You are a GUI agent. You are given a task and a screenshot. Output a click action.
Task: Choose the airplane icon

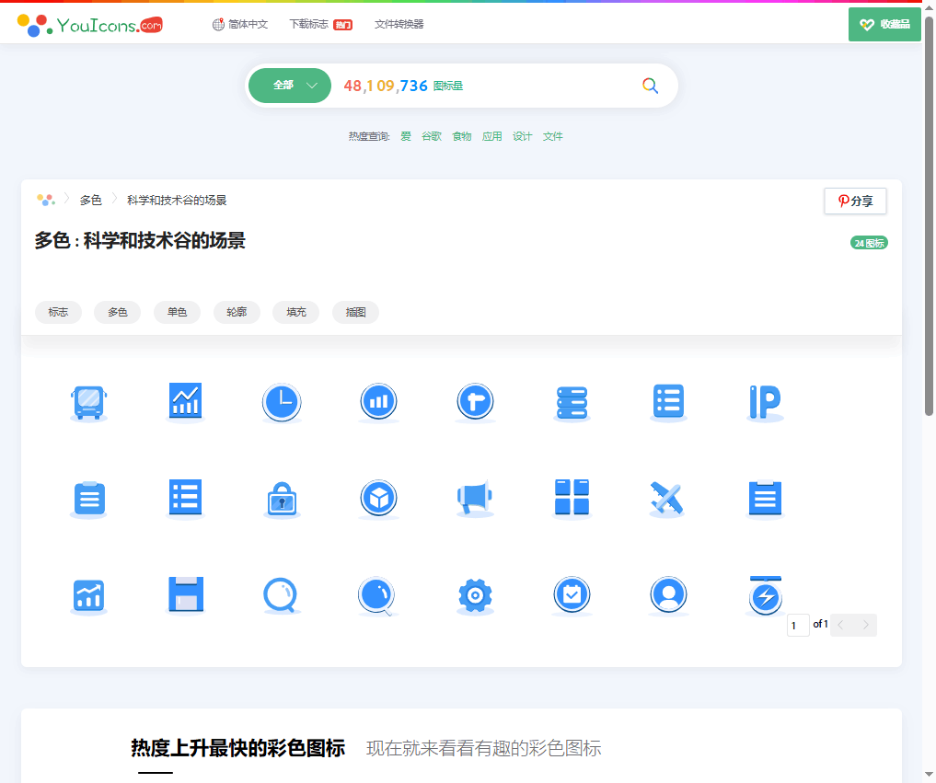pyautogui.click(x=668, y=499)
